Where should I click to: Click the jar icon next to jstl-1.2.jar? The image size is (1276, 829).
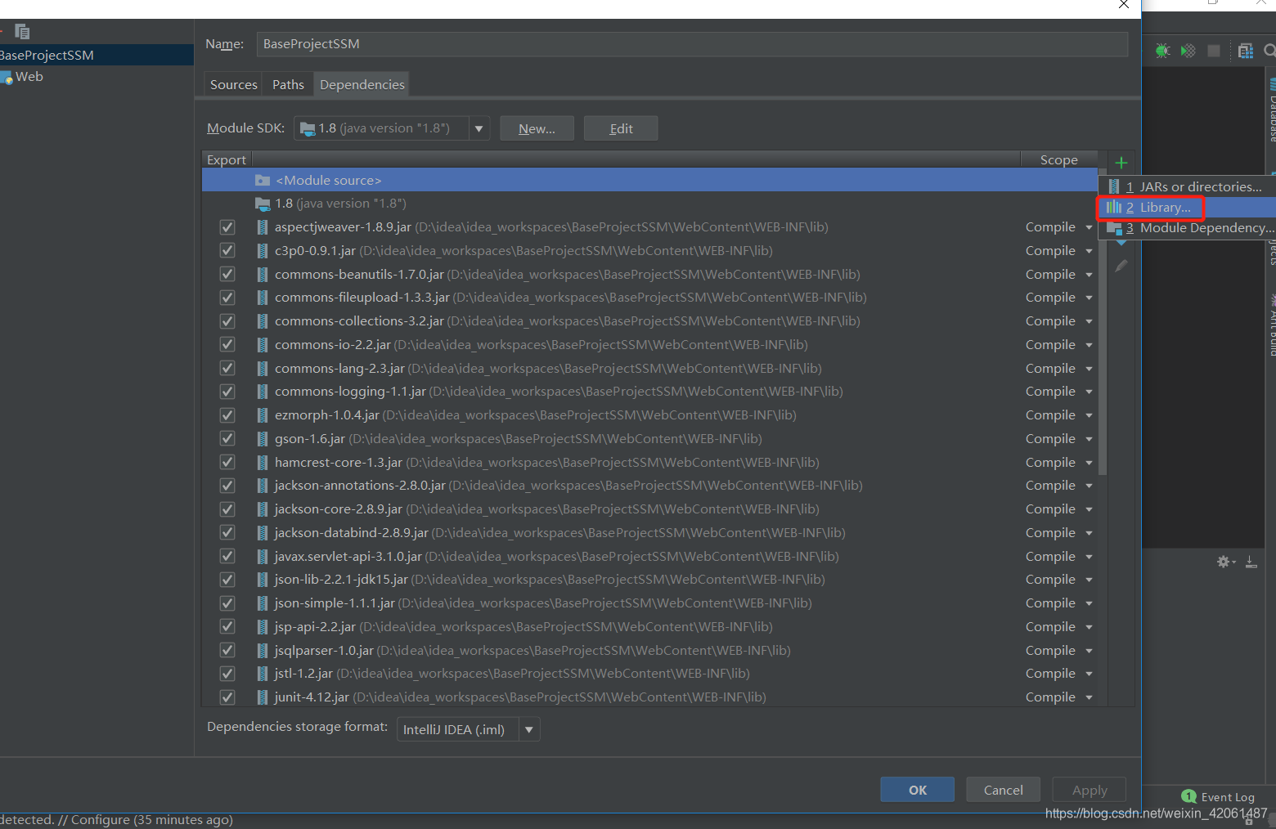[263, 674]
